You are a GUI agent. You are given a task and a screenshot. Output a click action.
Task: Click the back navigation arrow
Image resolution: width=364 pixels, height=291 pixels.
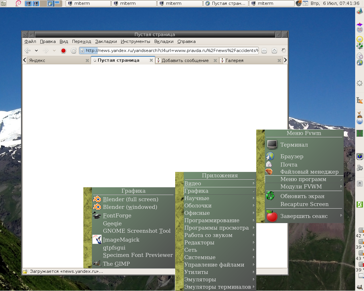[28, 51]
